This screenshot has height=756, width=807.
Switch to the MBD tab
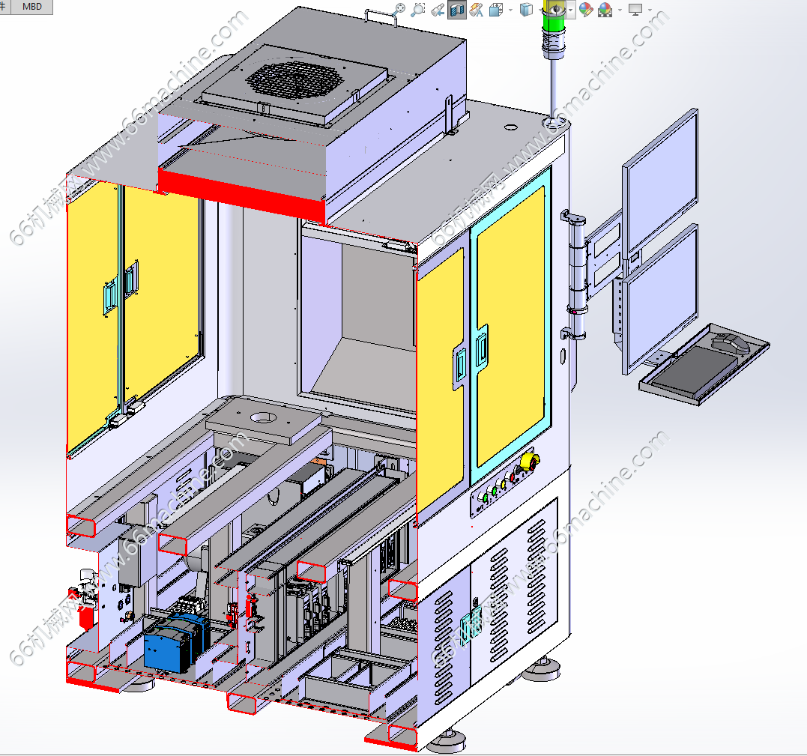32,7
